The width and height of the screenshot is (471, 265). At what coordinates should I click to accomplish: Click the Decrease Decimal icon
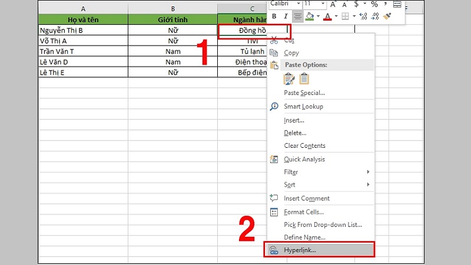(x=375, y=16)
